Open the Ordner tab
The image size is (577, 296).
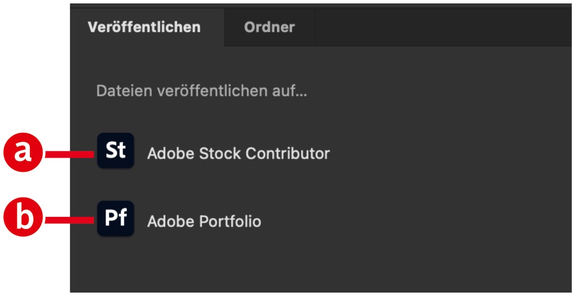click(x=269, y=27)
